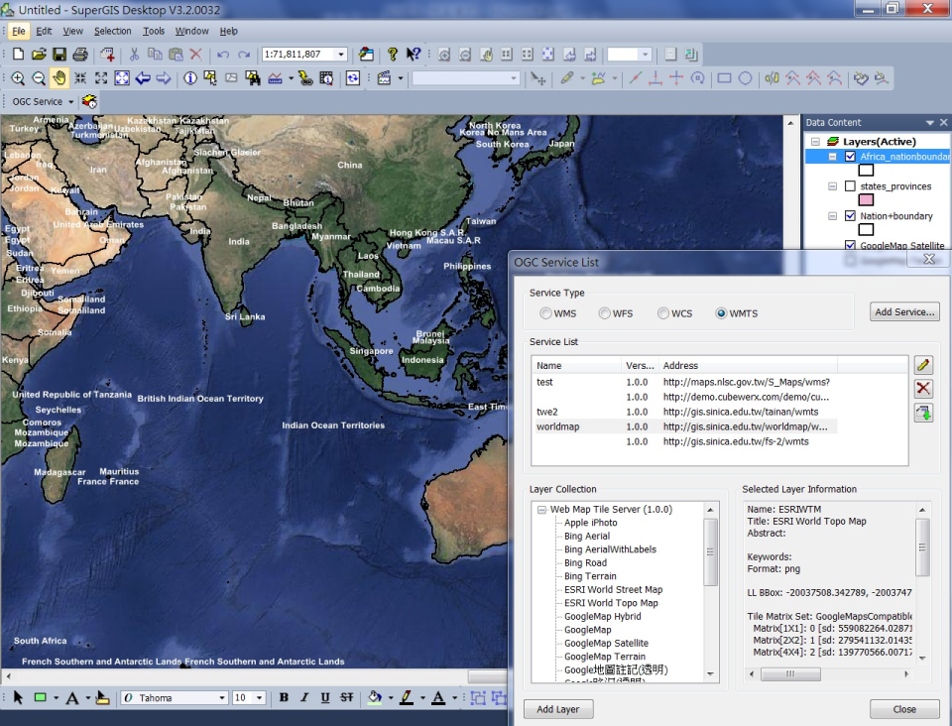This screenshot has width=952, height=726.
Task: Open the map scale dropdown
Action: pos(342,54)
